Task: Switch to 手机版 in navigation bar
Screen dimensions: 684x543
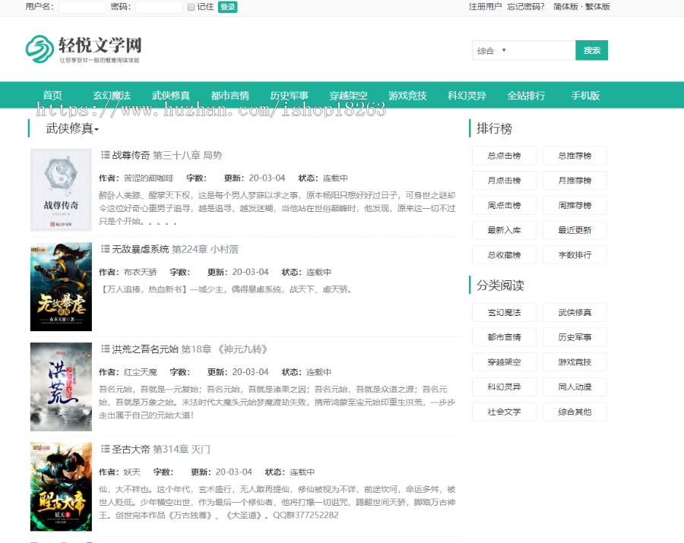Action: point(585,96)
